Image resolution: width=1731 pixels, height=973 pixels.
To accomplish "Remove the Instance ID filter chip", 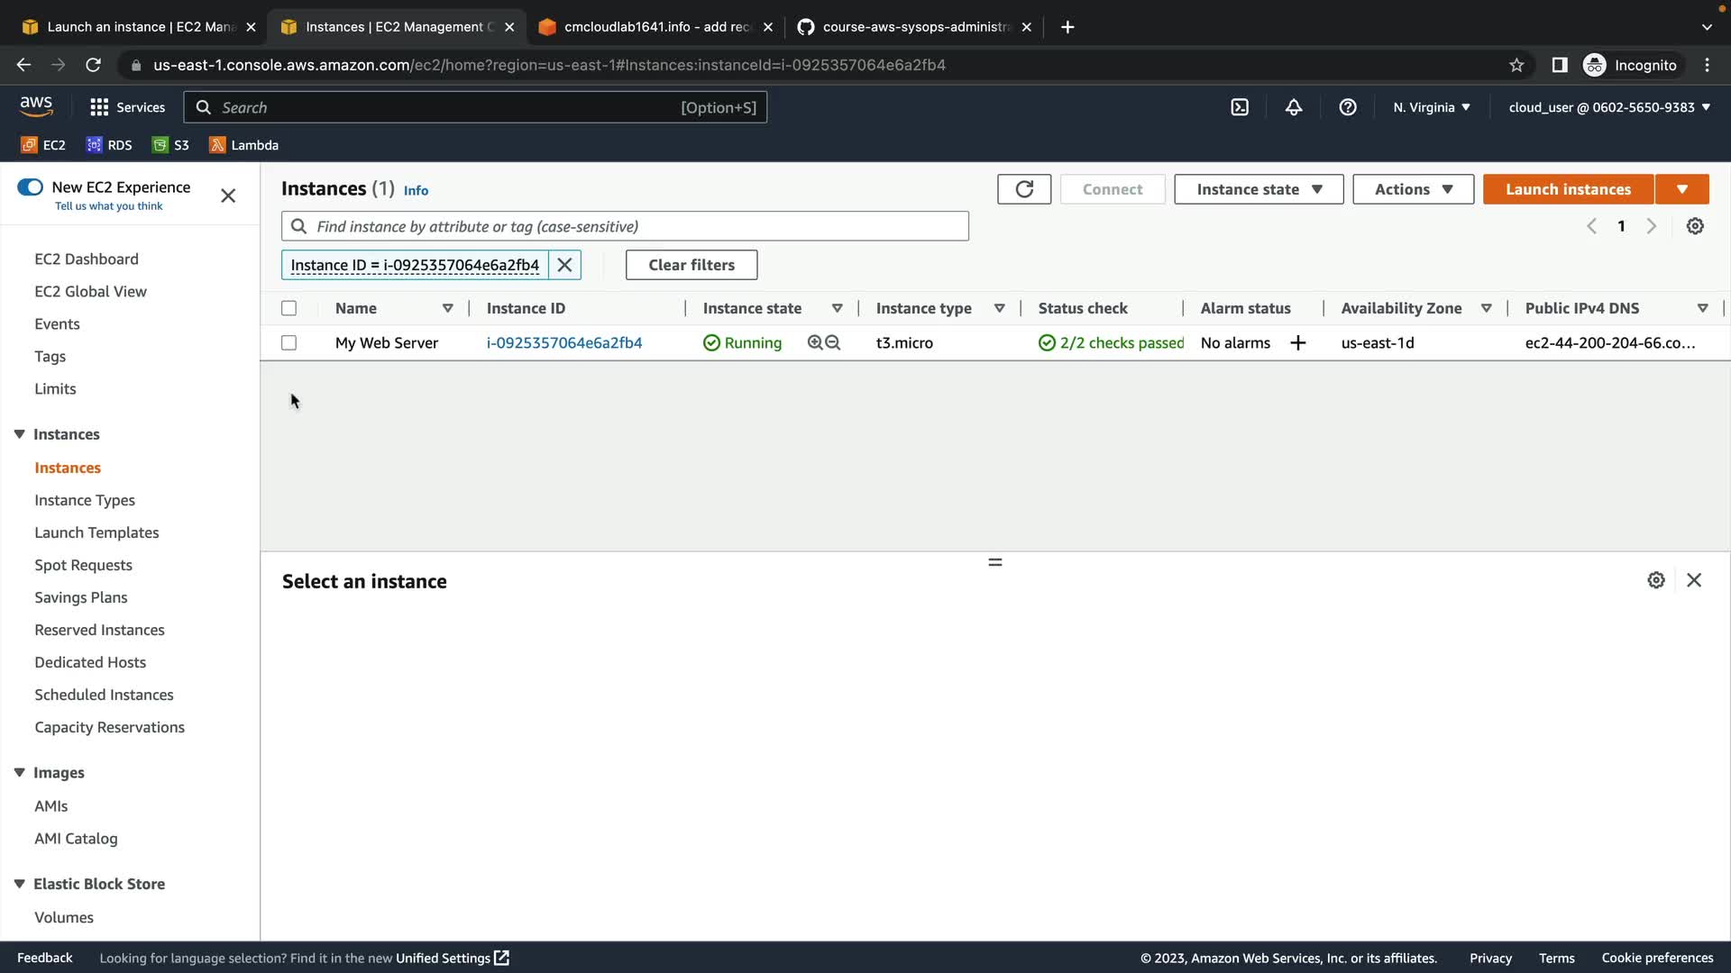I will [565, 265].
